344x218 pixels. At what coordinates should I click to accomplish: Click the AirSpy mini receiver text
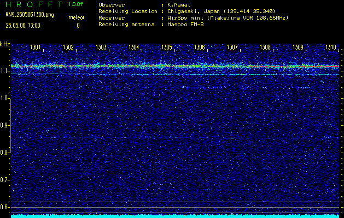[228, 17]
